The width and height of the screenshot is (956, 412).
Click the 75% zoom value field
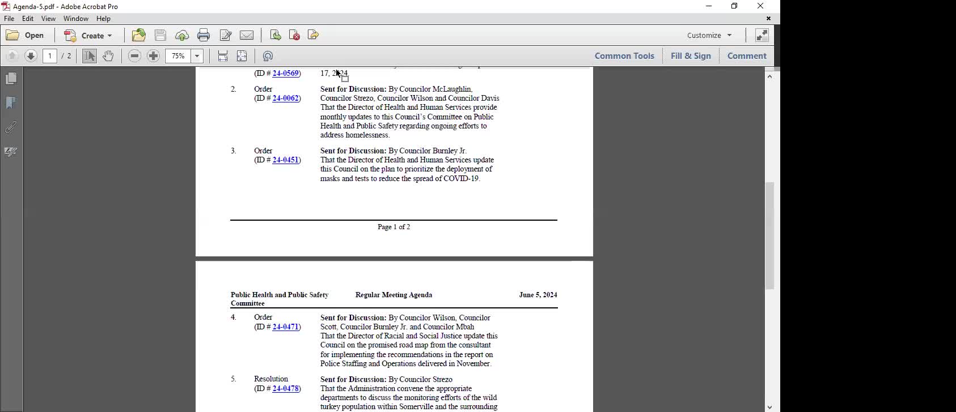(178, 55)
